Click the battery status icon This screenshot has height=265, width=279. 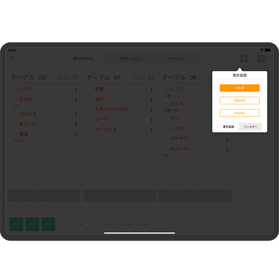pyautogui.click(x=268, y=50)
